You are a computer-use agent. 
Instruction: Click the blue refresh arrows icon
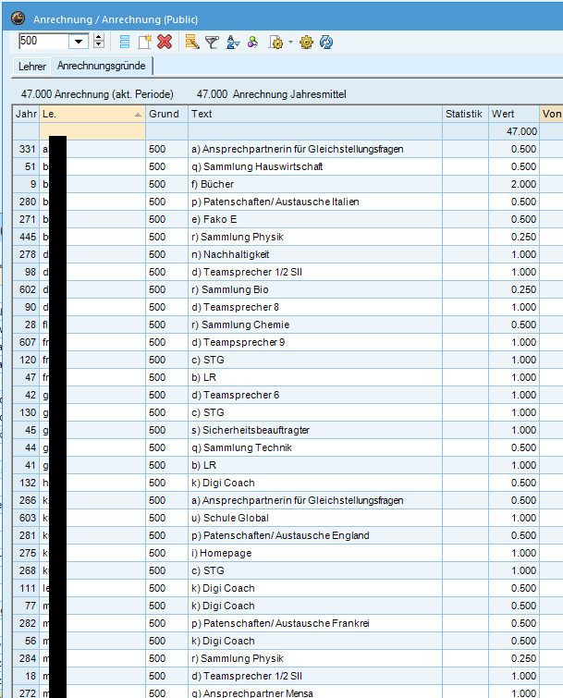coord(326,43)
